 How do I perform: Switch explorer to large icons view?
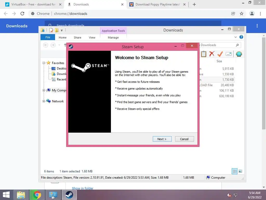[240, 171]
